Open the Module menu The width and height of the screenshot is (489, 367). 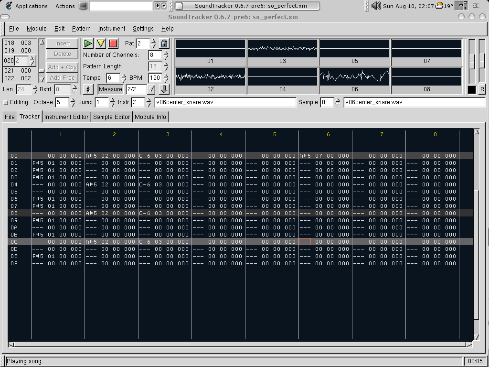click(x=36, y=29)
